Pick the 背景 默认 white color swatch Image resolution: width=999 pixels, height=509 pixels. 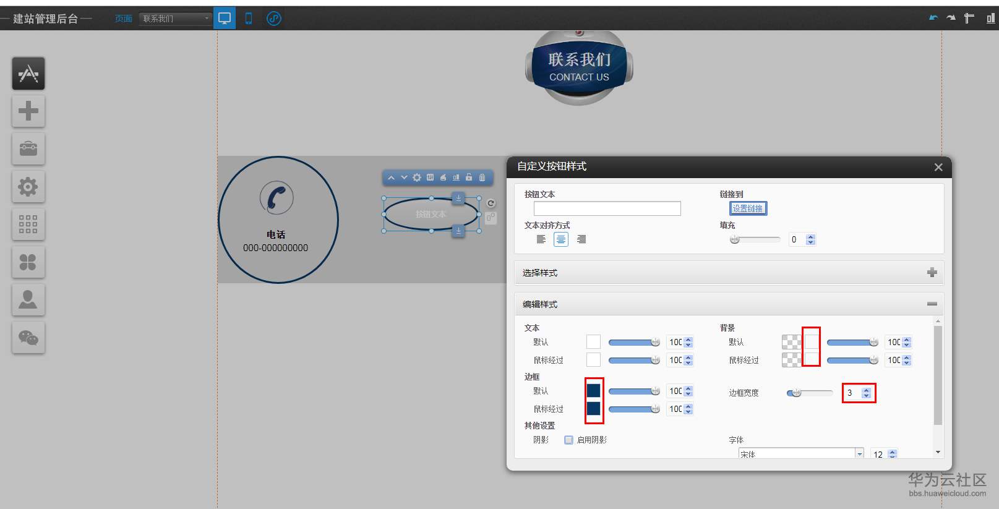pos(812,342)
